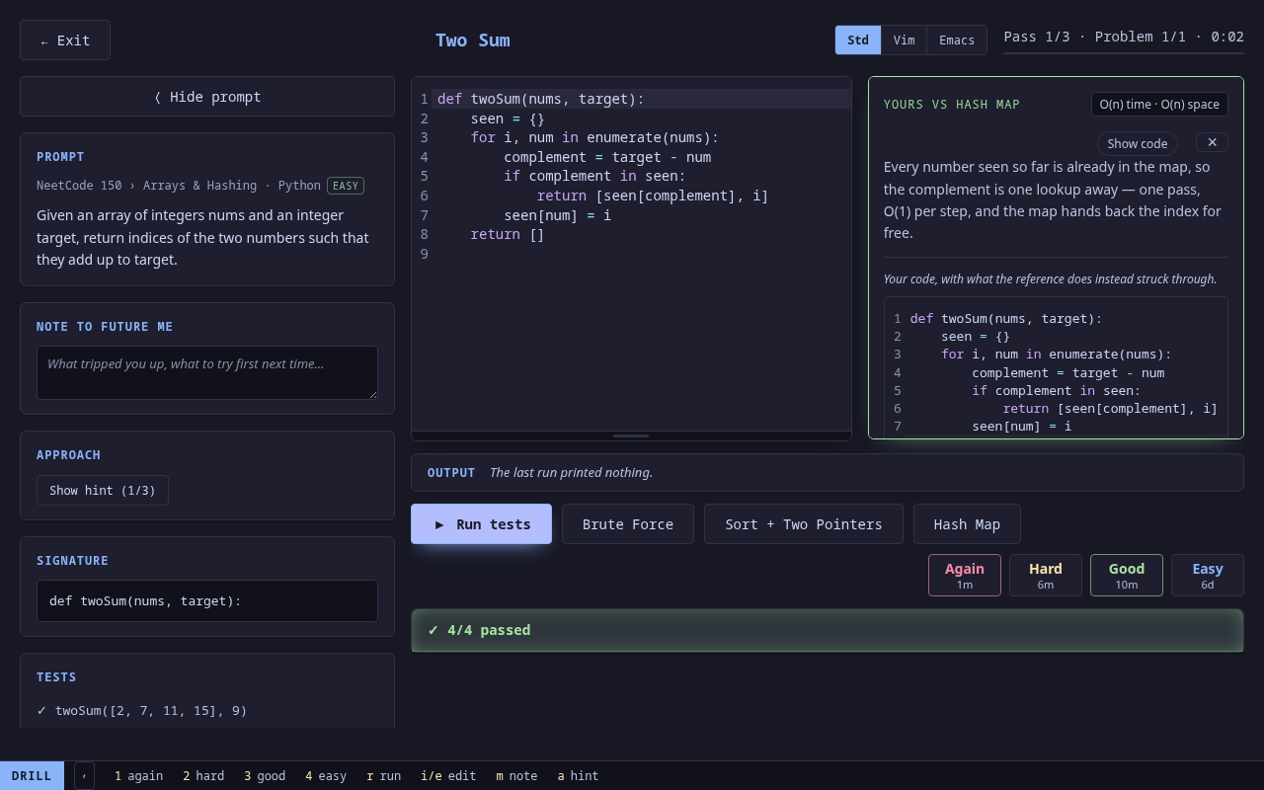Rate this problem Good (10m)

[x=1127, y=576]
